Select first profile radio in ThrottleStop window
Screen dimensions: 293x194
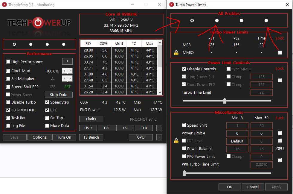(x=14, y=44)
